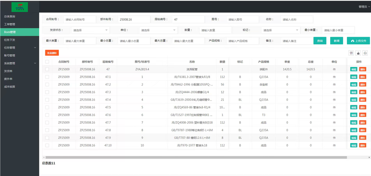
Task: Focus the 图号 input field
Action: 243,20
